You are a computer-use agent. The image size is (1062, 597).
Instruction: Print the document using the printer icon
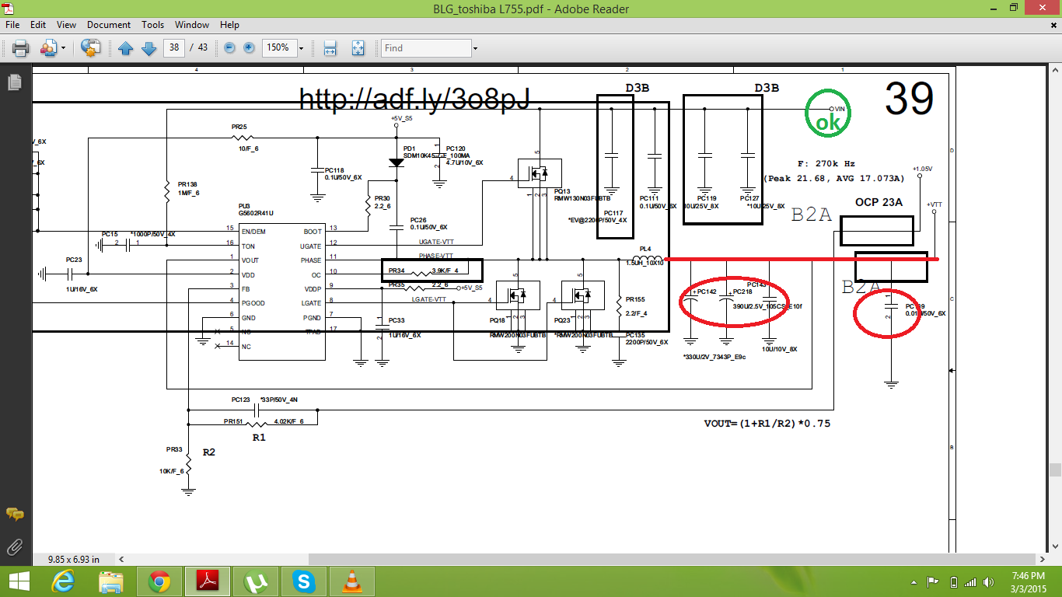tap(20, 48)
